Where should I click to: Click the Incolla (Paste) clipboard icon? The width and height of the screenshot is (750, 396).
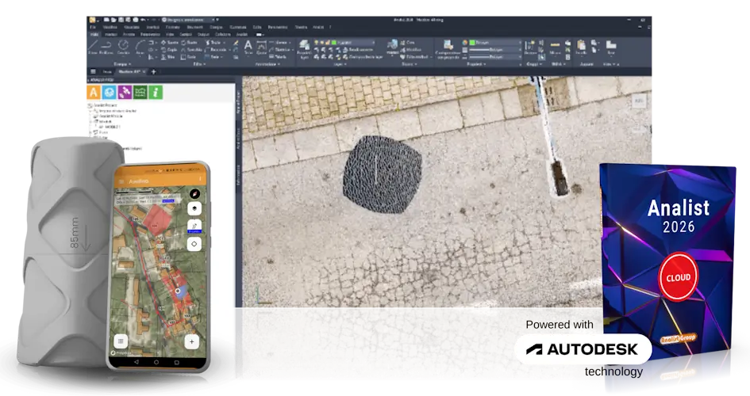pyautogui.click(x=581, y=47)
